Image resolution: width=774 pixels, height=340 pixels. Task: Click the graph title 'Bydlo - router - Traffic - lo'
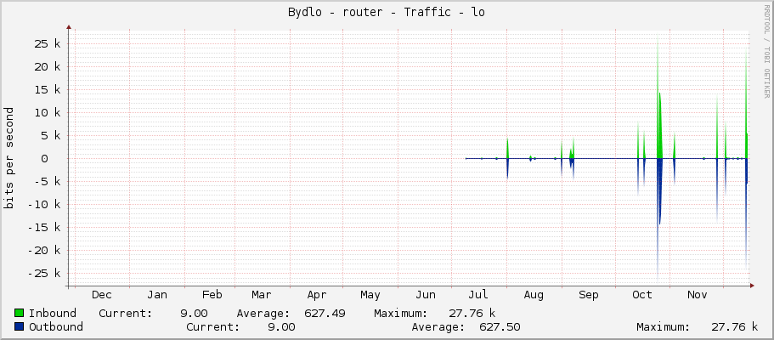[x=387, y=12]
